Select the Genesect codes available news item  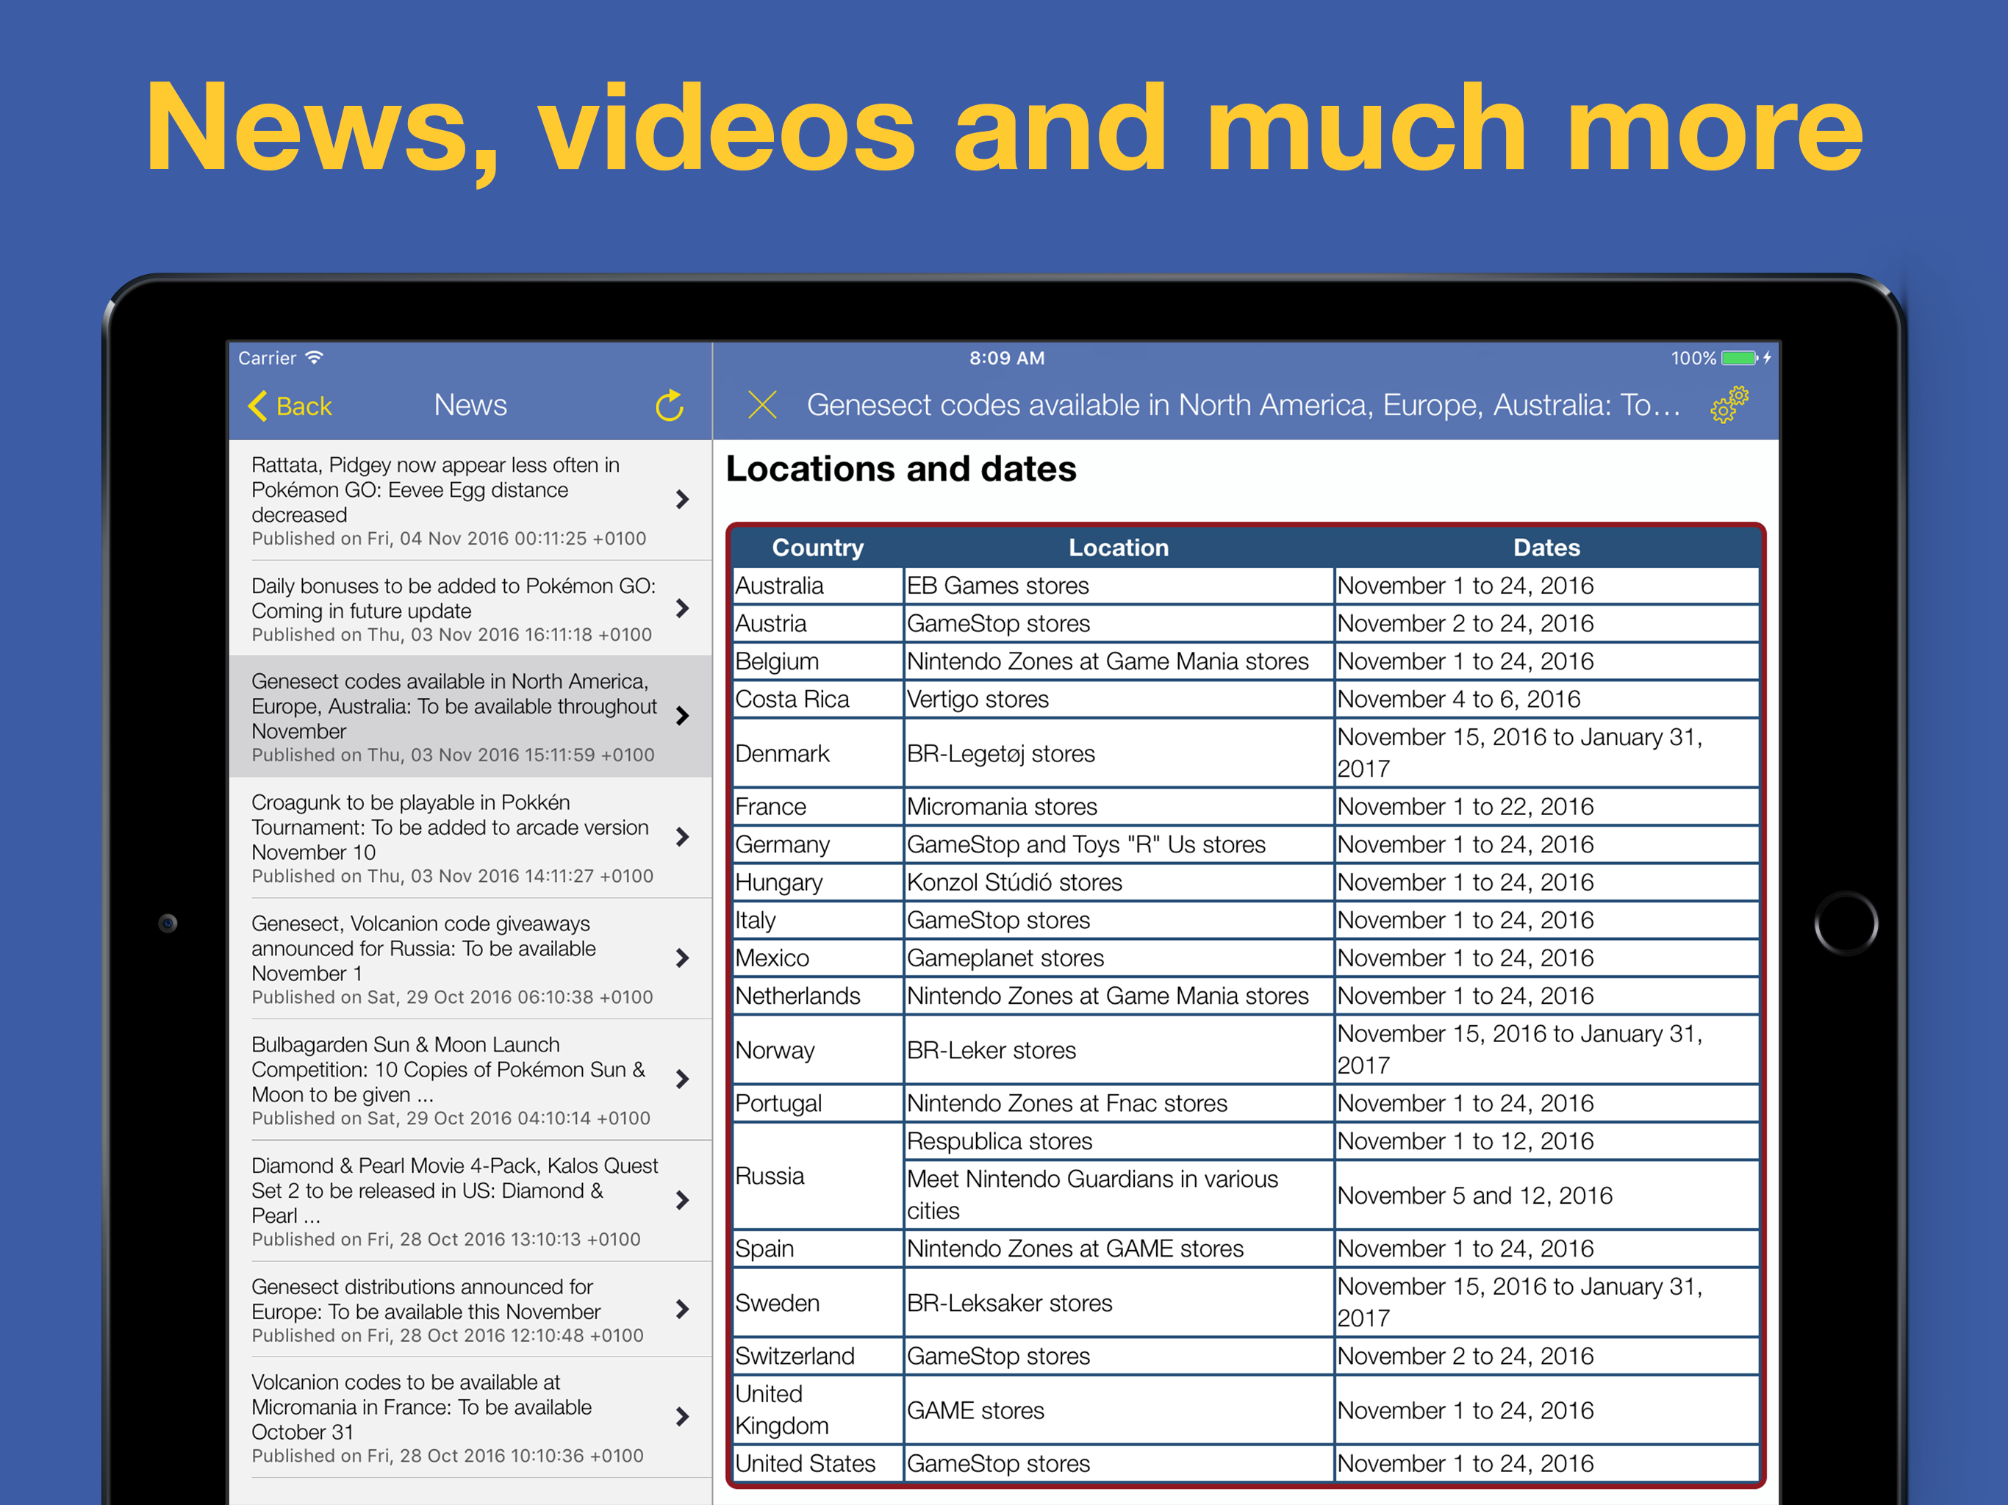pyautogui.click(x=470, y=716)
